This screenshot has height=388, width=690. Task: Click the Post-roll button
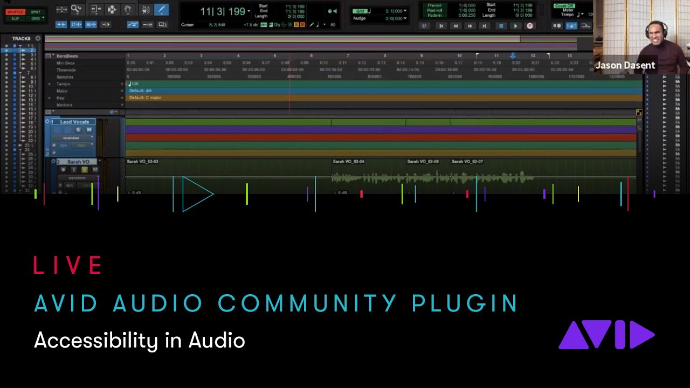pos(434,10)
